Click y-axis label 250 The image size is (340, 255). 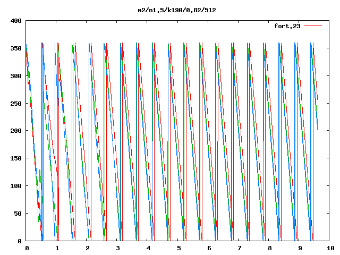coord(16,104)
